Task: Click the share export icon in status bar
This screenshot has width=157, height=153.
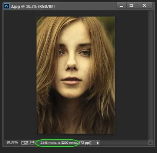Action: pyautogui.click(x=32, y=143)
